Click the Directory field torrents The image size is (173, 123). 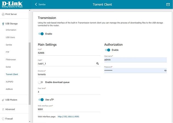(x=69, y=75)
